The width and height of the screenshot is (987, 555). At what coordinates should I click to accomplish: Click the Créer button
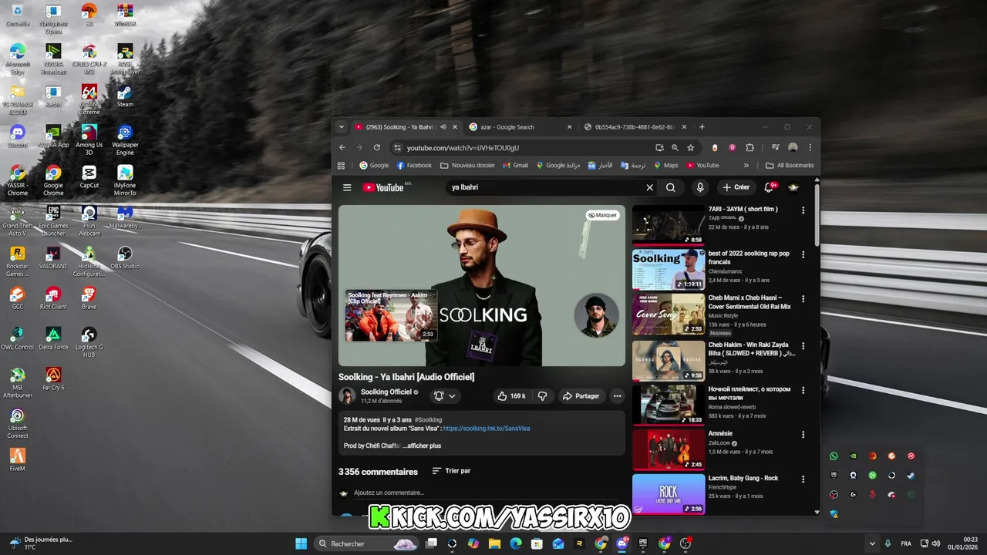point(736,187)
